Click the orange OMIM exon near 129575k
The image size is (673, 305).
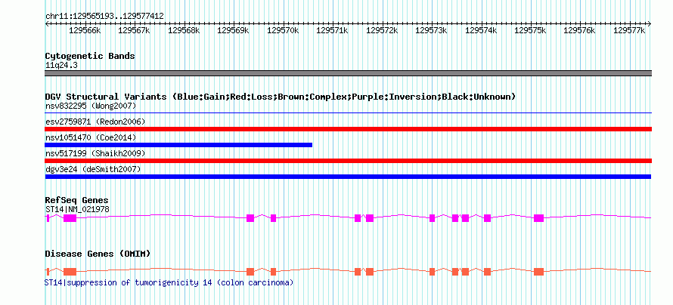pyautogui.click(x=539, y=272)
